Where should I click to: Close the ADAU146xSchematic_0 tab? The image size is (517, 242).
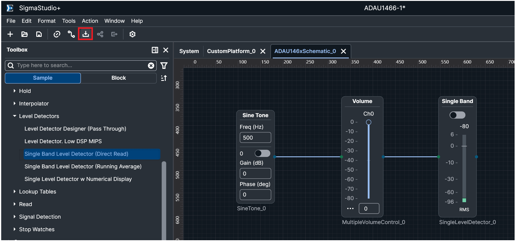[x=343, y=51]
